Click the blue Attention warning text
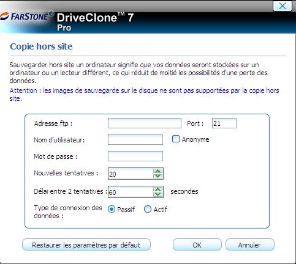This screenshot has height=264, width=296. tap(144, 94)
